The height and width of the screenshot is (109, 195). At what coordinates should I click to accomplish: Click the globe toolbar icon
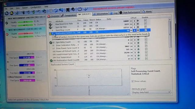44,11
